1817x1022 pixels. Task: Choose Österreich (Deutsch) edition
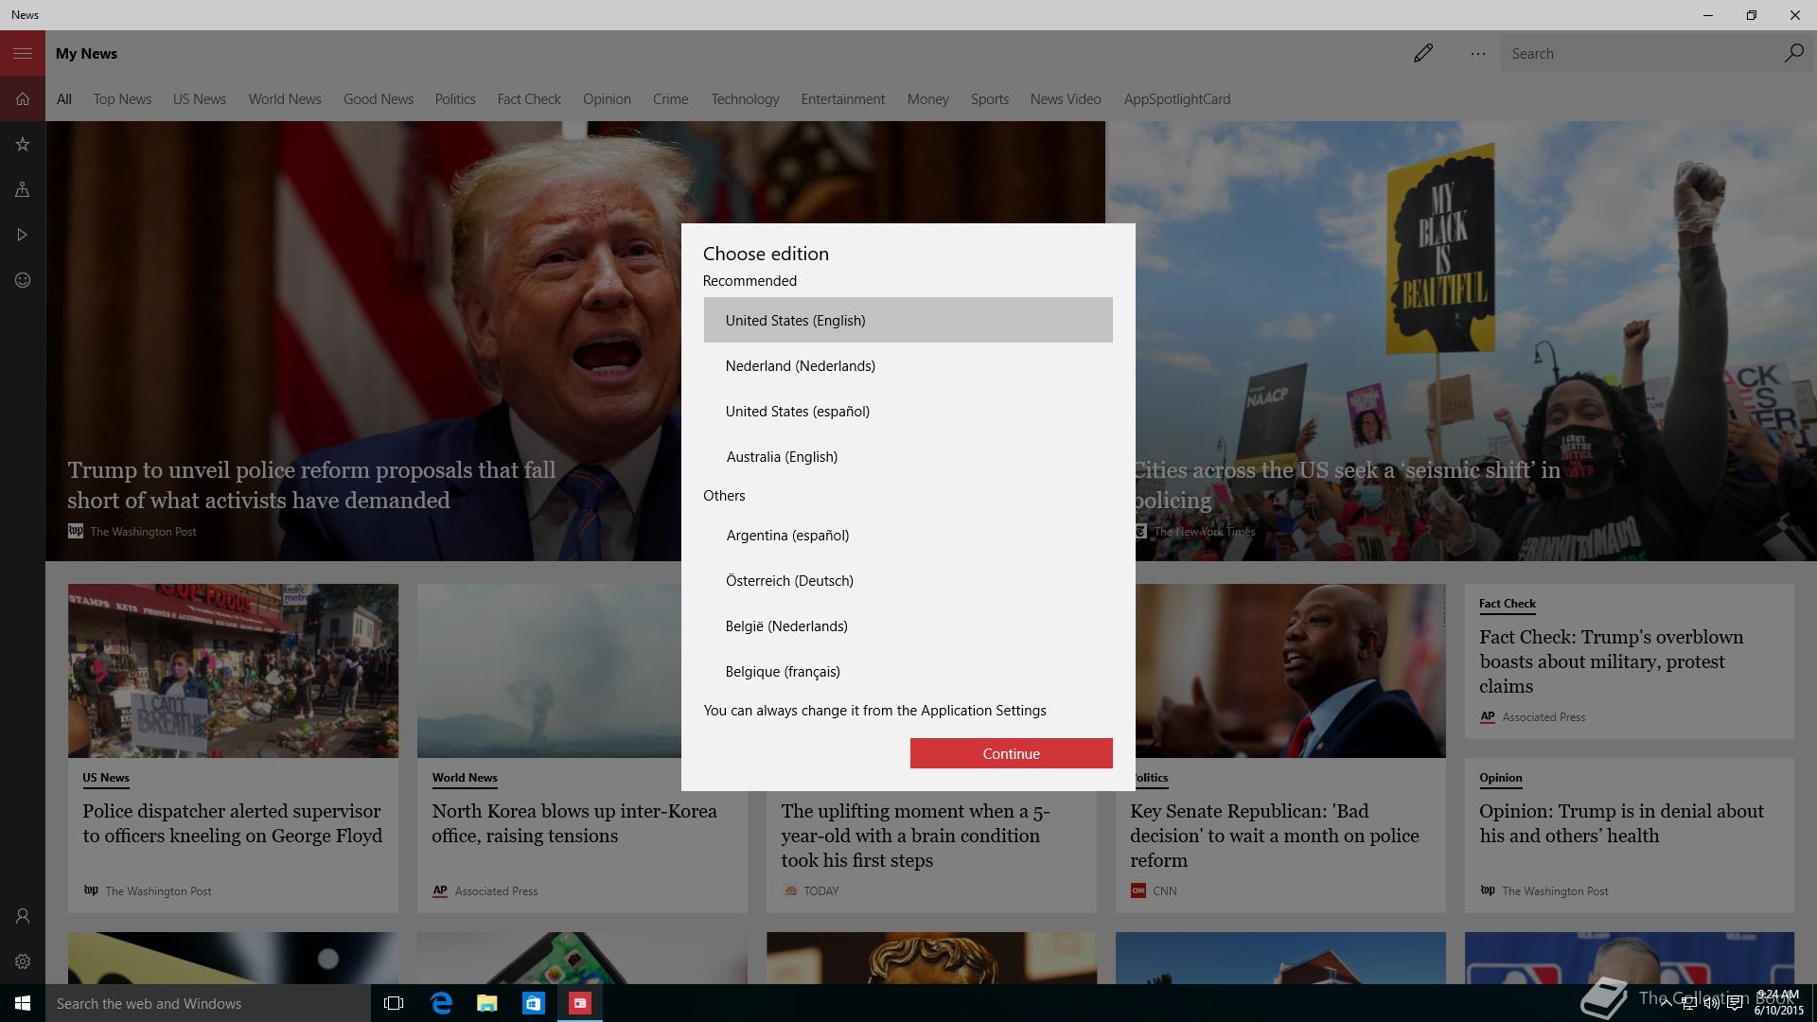[x=908, y=580]
